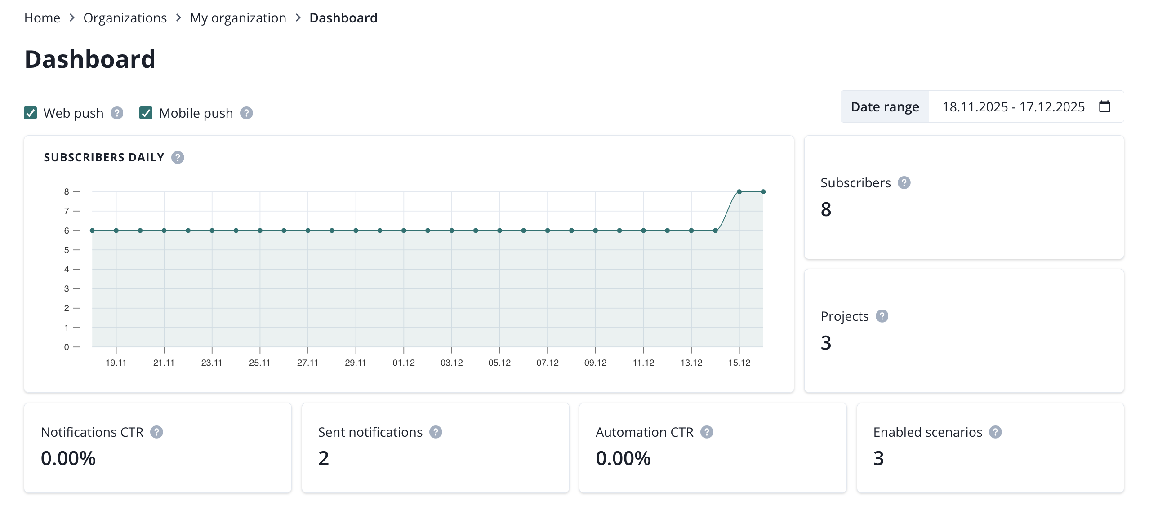
Task: Uncheck the Web push checkbox
Action: tap(31, 113)
